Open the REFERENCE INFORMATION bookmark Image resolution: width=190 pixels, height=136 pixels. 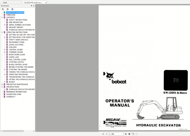[16, 92]
